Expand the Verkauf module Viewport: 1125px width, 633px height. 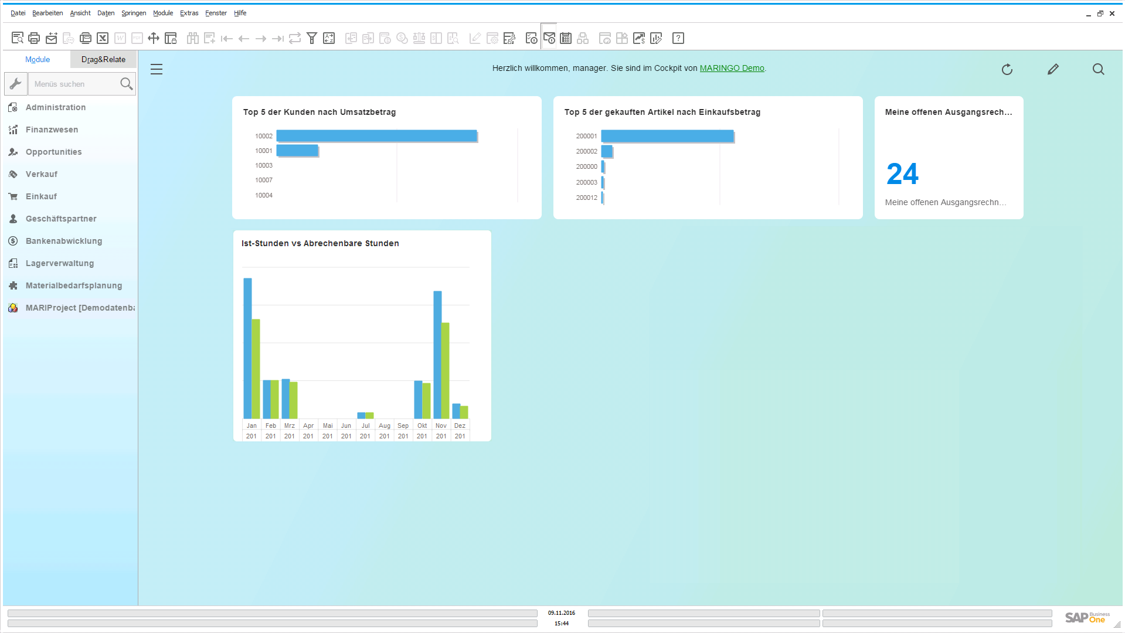pos(41,174)
